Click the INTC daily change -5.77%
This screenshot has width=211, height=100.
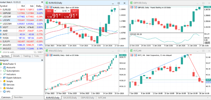pyautogui.click(x=39, y=34)
